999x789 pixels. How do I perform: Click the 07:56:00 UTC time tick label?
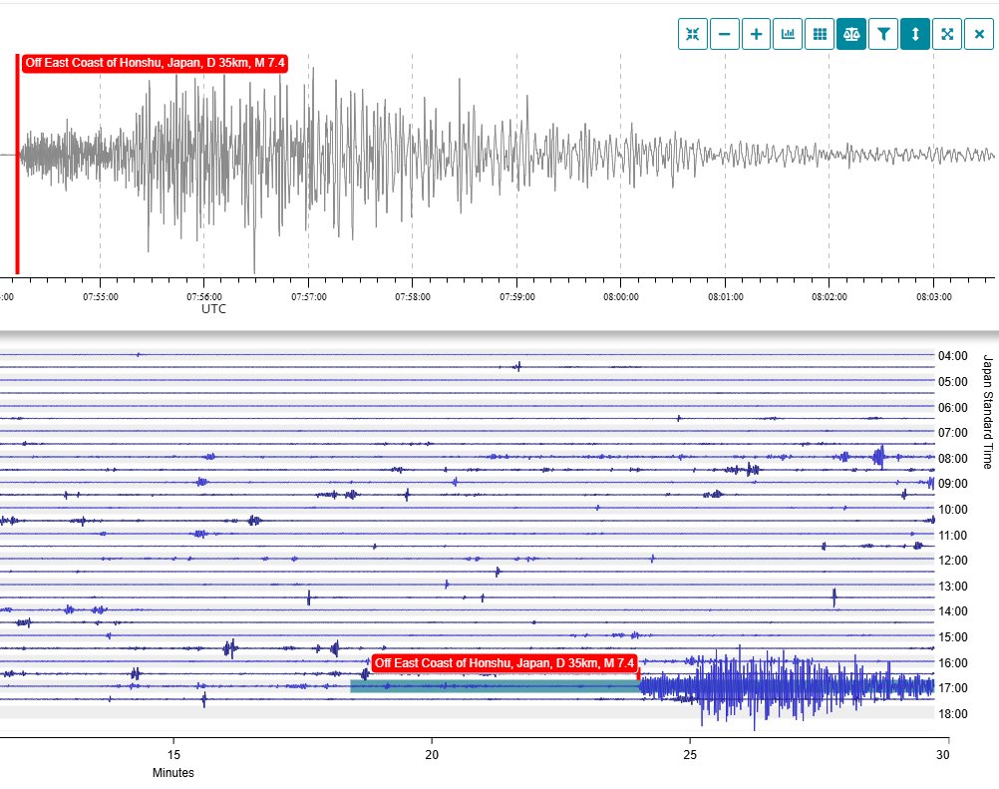point(204,297)
